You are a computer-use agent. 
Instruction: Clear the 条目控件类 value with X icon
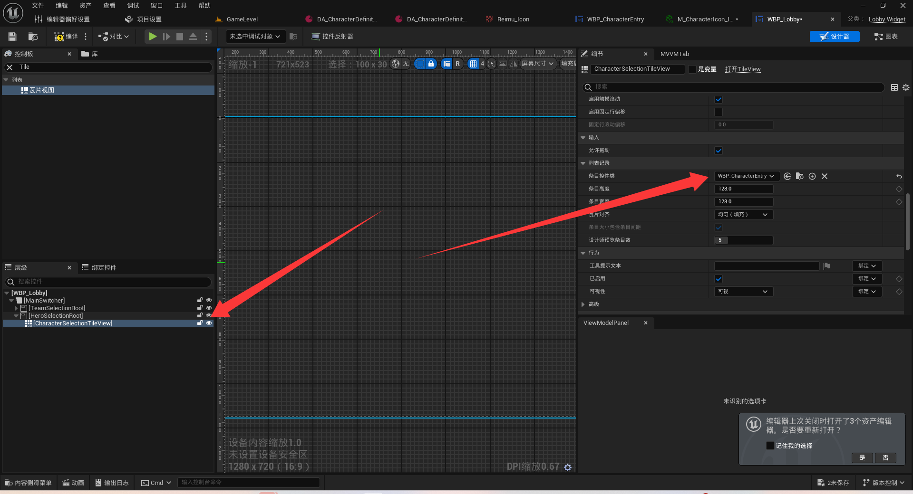pyautogui.click(x=825, y=176)
